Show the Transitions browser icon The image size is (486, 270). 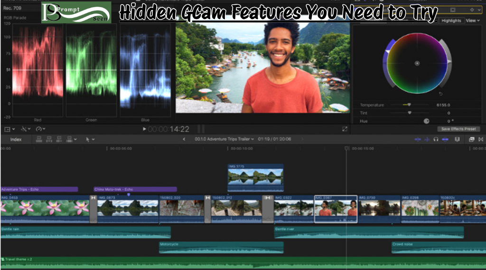point(481,139)
